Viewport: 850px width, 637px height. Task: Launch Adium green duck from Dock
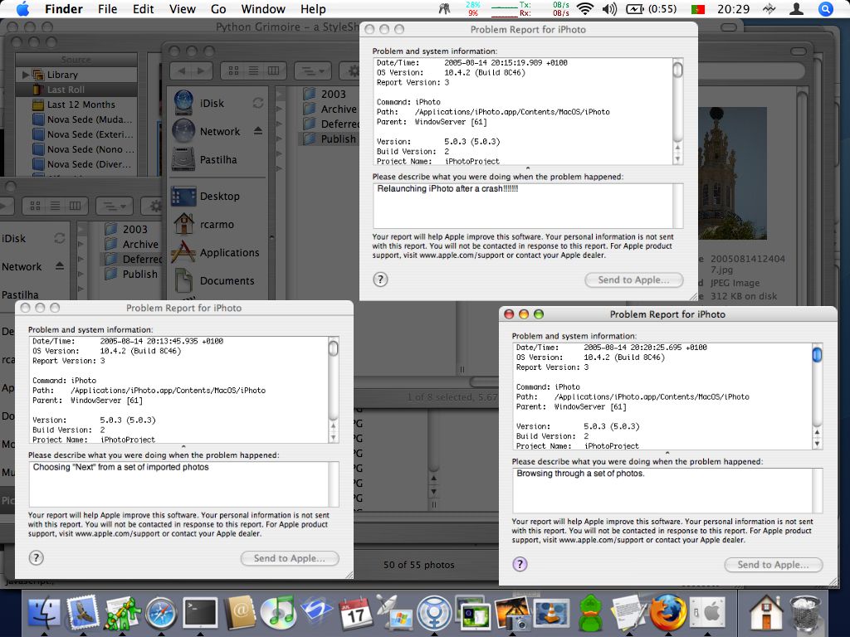click(x=590, y=614)
